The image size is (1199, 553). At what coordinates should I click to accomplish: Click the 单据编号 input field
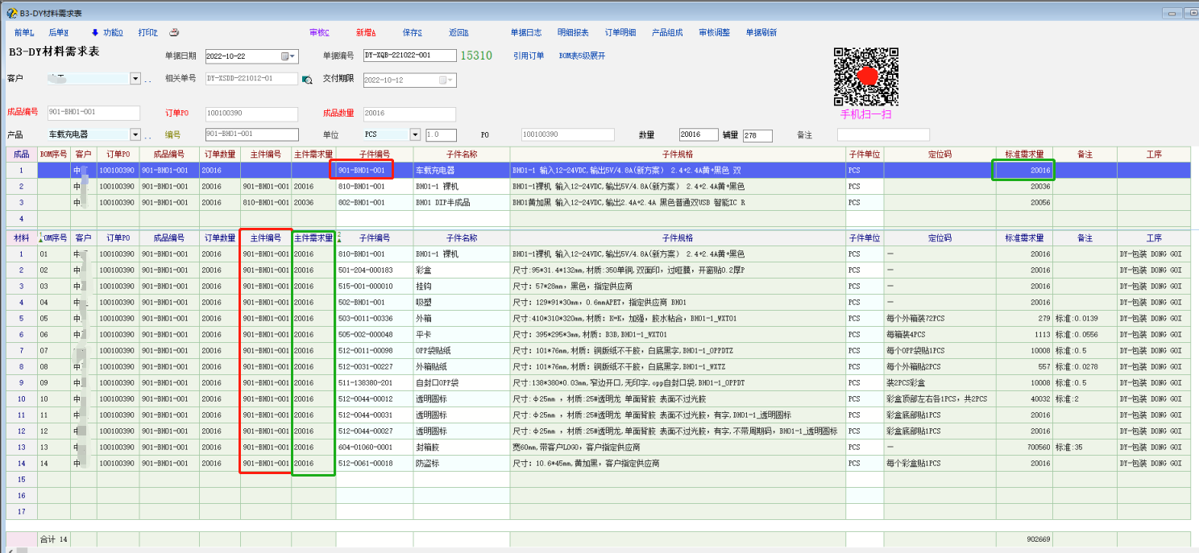click(409, 56)
